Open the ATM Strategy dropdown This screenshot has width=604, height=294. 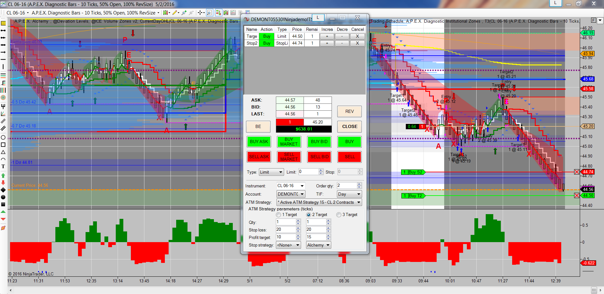click(x=319, y=202)
